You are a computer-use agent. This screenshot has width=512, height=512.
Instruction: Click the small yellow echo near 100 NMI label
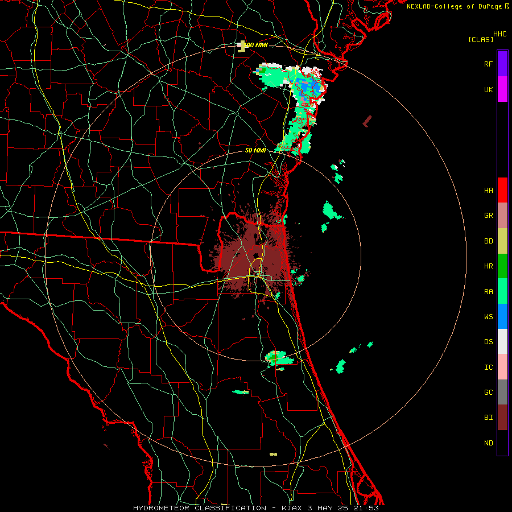242,47
